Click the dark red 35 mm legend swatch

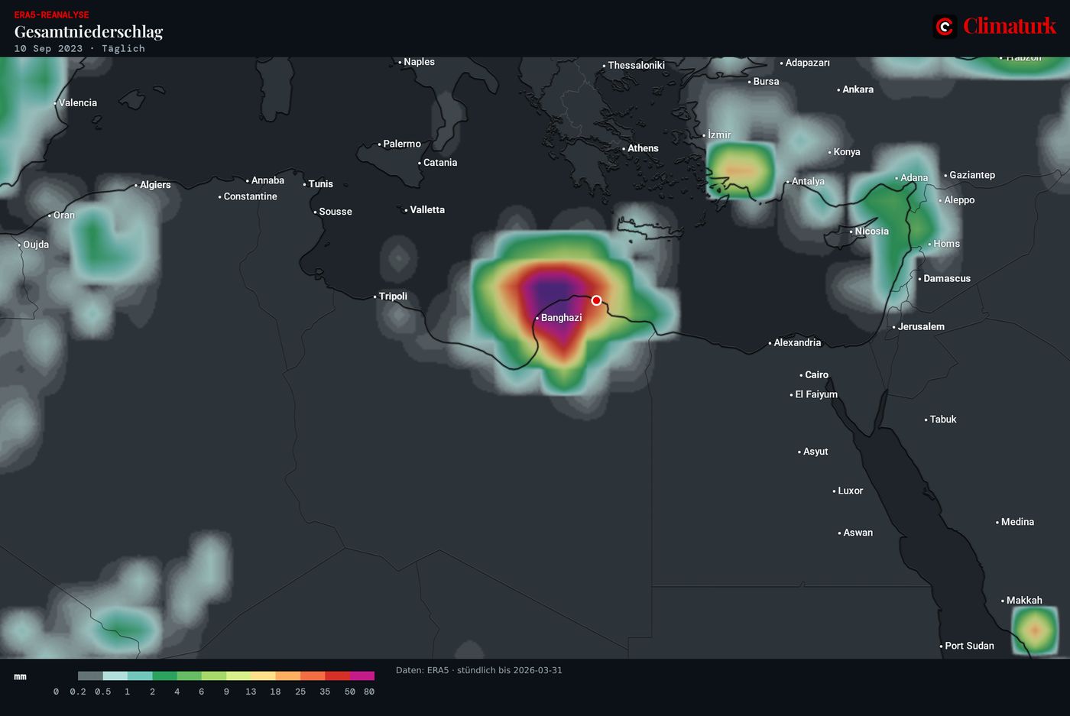click(338, 676)
